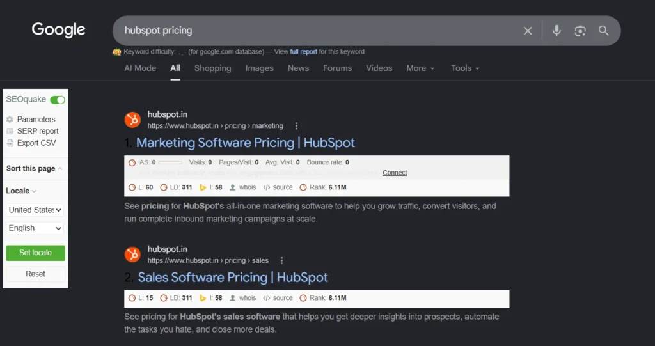Click Export CSV link
This screenshot has width=655, height=346.
point(36,143)
